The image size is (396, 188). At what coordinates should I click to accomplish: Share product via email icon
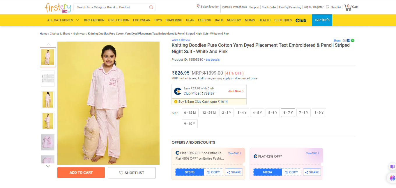pos(345,40)
